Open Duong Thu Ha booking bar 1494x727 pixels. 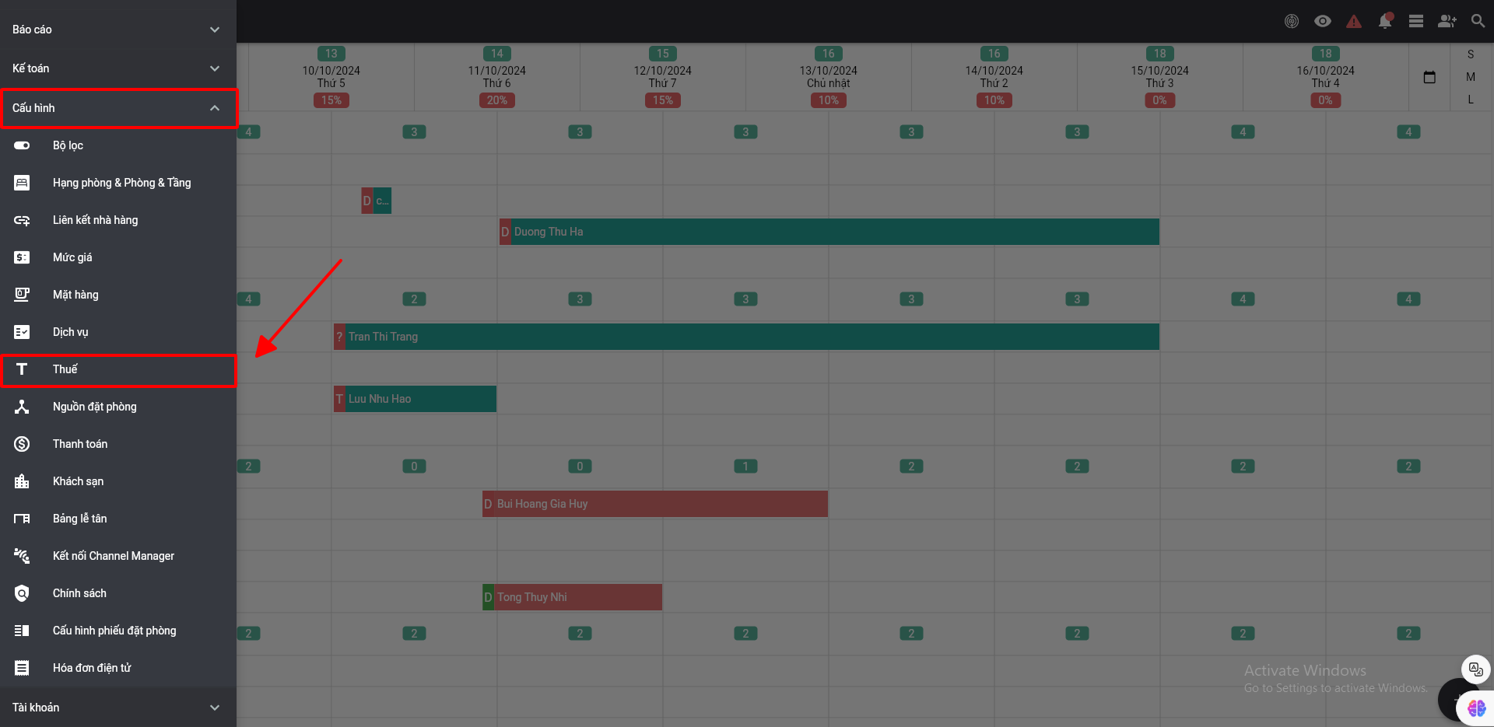click(829, 232)
